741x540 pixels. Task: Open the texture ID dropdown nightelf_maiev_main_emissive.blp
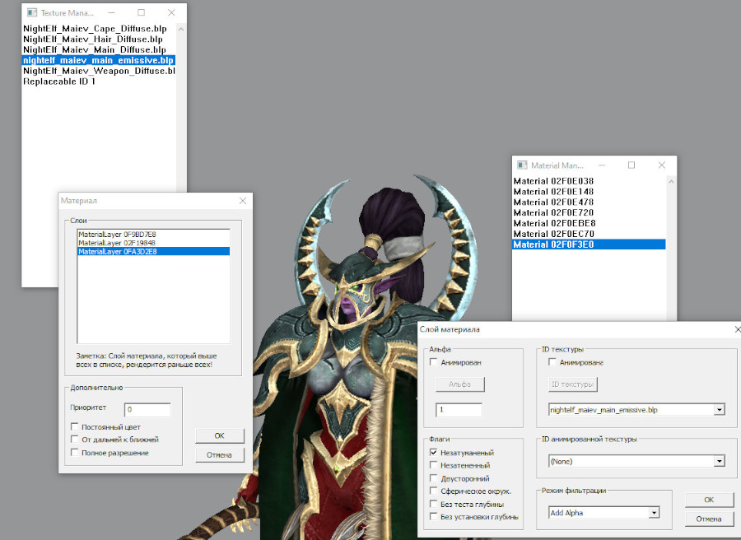point(720,410)
